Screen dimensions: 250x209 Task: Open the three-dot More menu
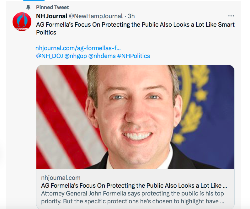coord(231,16)
